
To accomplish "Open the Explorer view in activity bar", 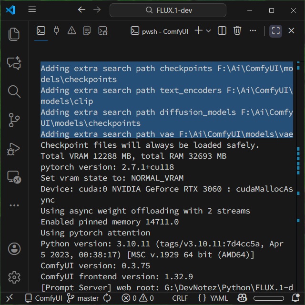I will coord(14,34).
